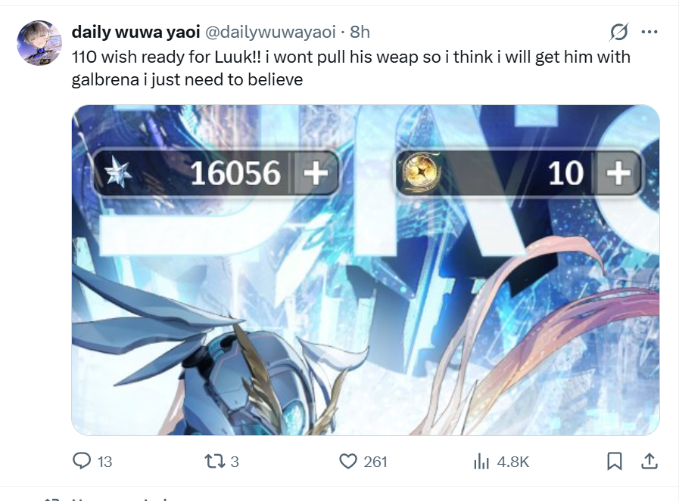The height and width of the screenshot is (501, 679).
Task: Click the plus next to 16056
Action: pos(316,173)
